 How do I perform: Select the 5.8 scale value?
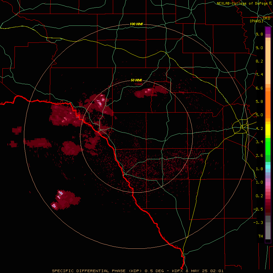[259, 102]
